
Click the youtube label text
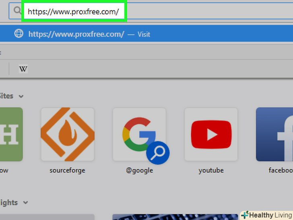point(211,170)
